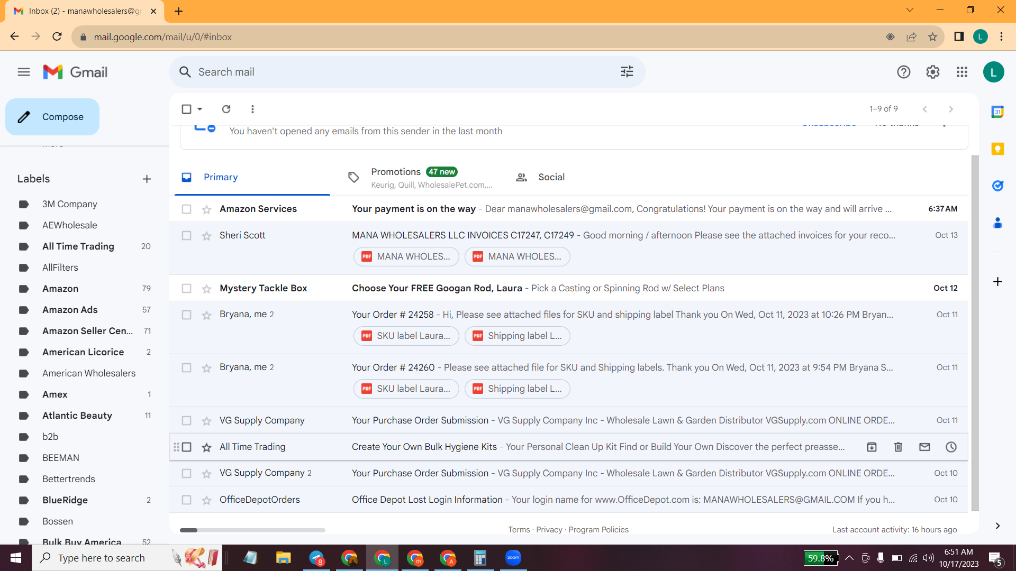Screen dimensions: 1016x571
Task: Expand side panel chevron at bottom right
Action: [x=997, y=526]
